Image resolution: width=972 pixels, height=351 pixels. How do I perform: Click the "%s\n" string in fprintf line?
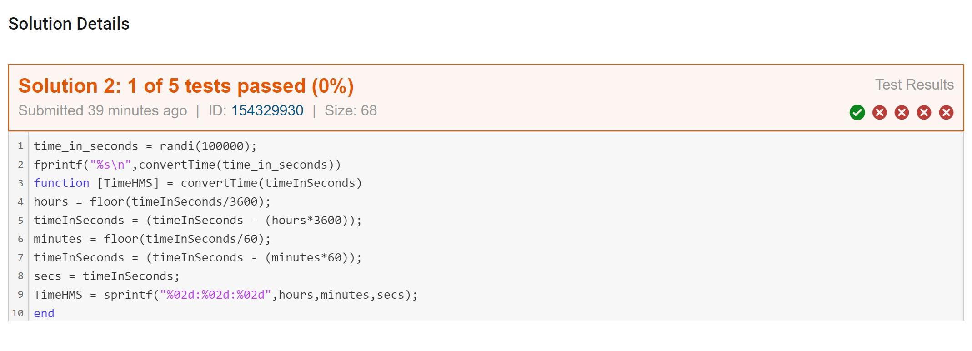tap(110, 165)
